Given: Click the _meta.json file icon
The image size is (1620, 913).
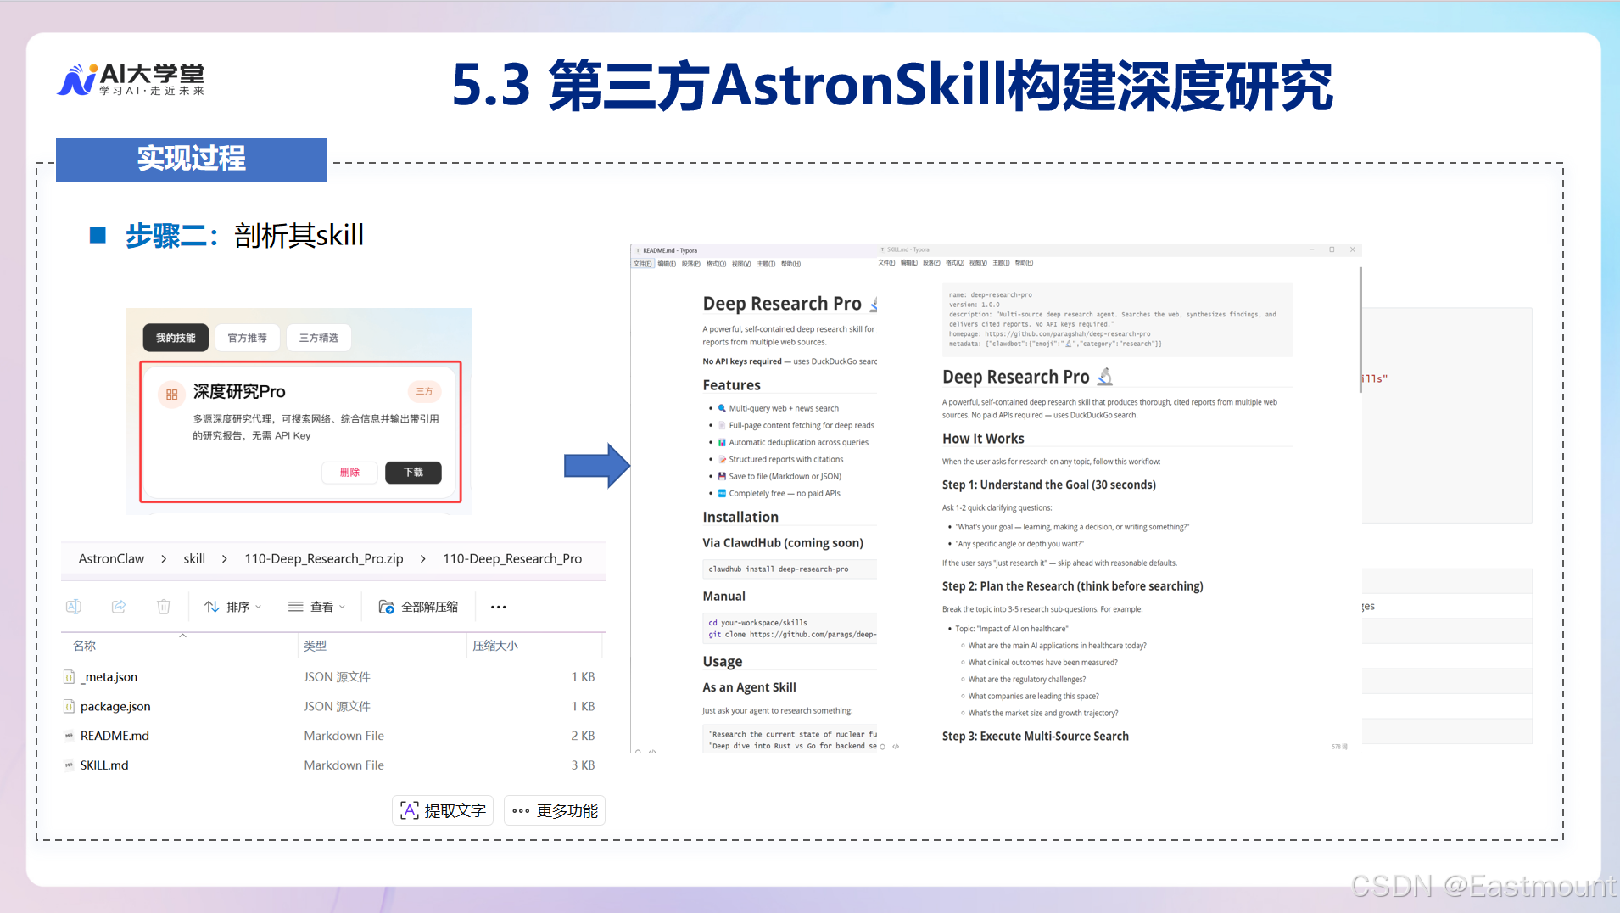Looking at the screenshot, I should click(x=70, y=677).
